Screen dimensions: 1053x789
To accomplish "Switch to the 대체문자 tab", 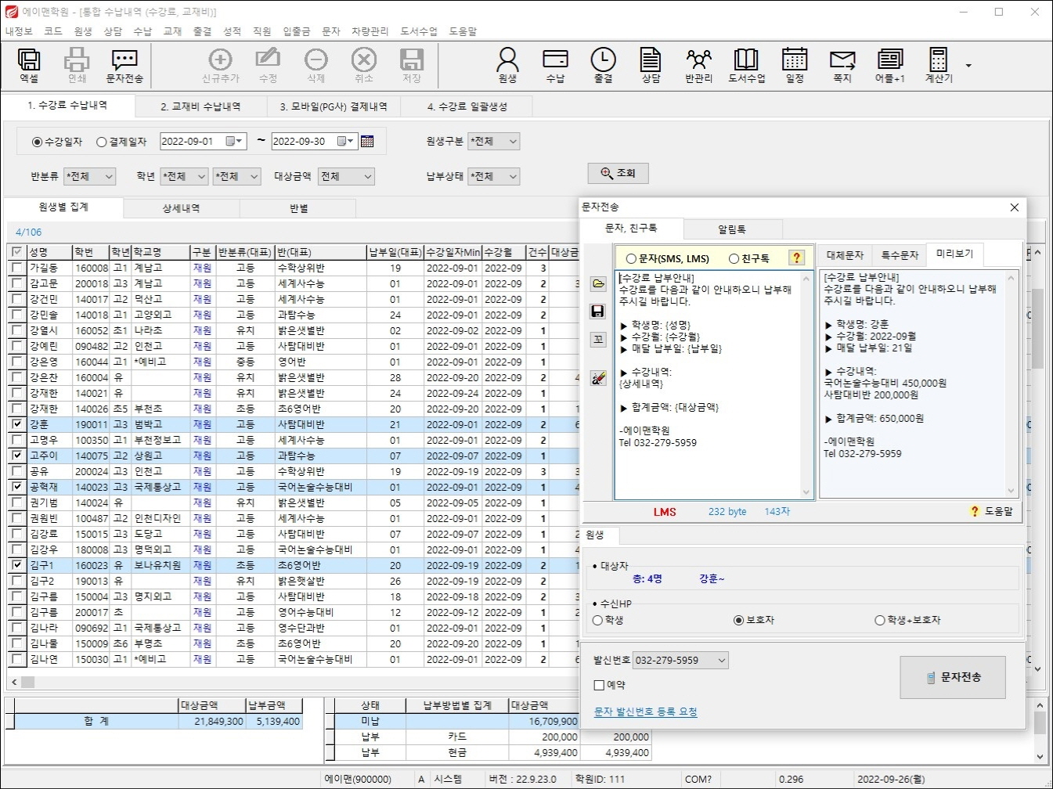I will pyautogui.click(x=845, y=255).
